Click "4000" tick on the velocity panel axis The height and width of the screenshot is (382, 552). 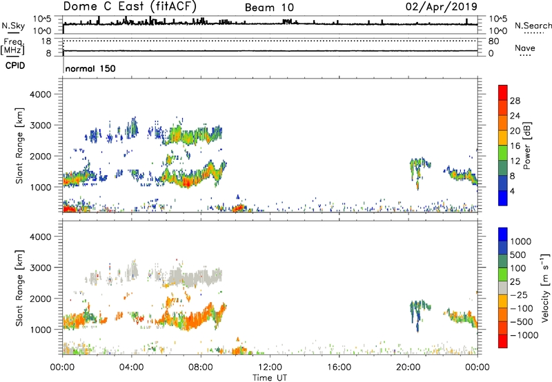pyautogui.click(x=41, y=237)
